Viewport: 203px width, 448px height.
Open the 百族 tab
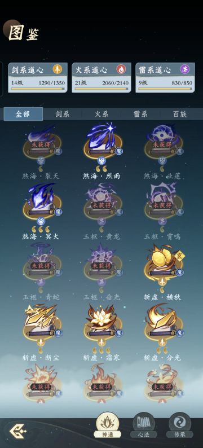[x=180, y=114]
